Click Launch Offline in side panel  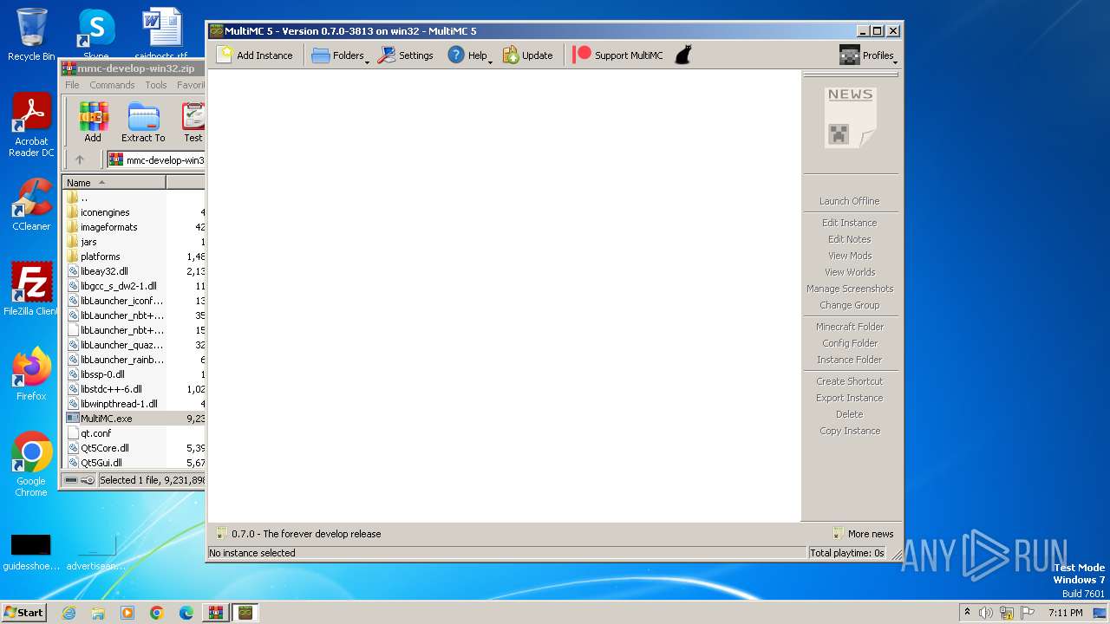click(849, 201)
